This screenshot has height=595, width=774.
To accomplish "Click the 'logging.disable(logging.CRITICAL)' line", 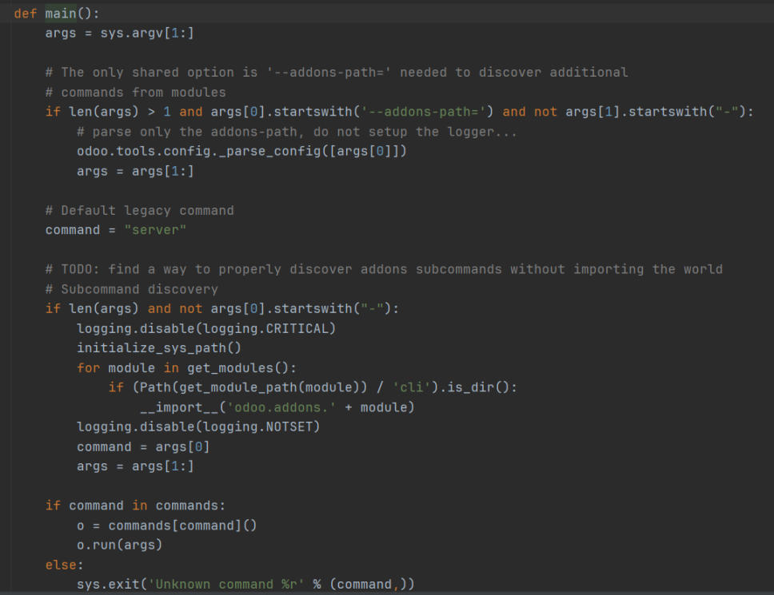I will coord(205,328).
